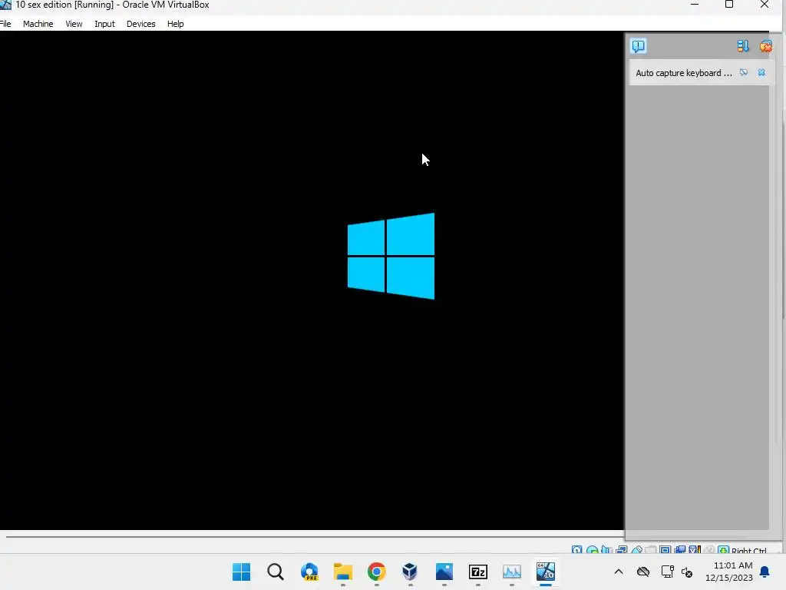Viewport: 786px width, 590px height.
Task: Open taskbar Search
Action: (x=276, y=572)
